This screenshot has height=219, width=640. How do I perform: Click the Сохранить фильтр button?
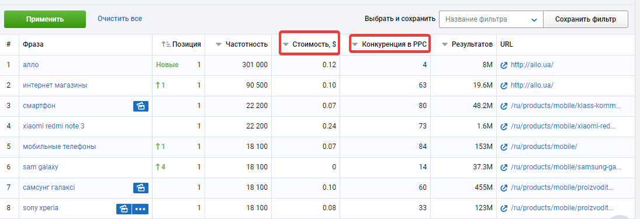click(586, 19)
